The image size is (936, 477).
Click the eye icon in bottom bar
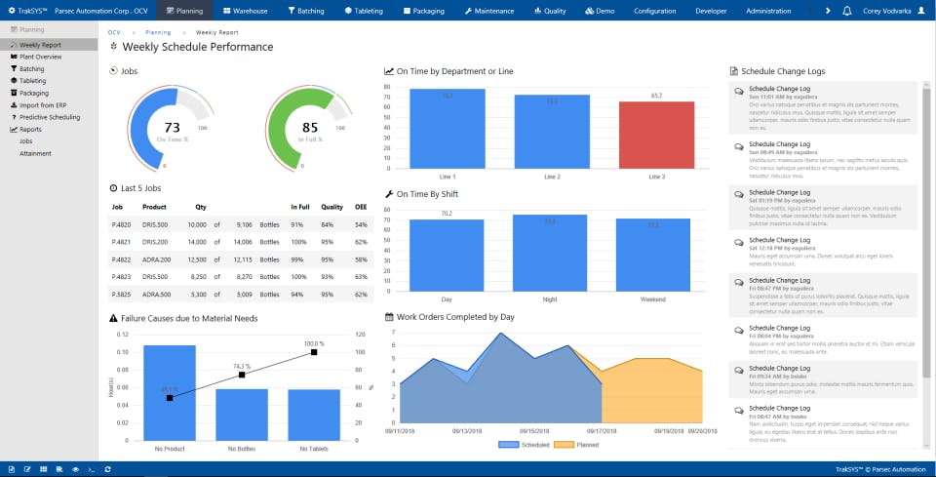pos(76,470)
